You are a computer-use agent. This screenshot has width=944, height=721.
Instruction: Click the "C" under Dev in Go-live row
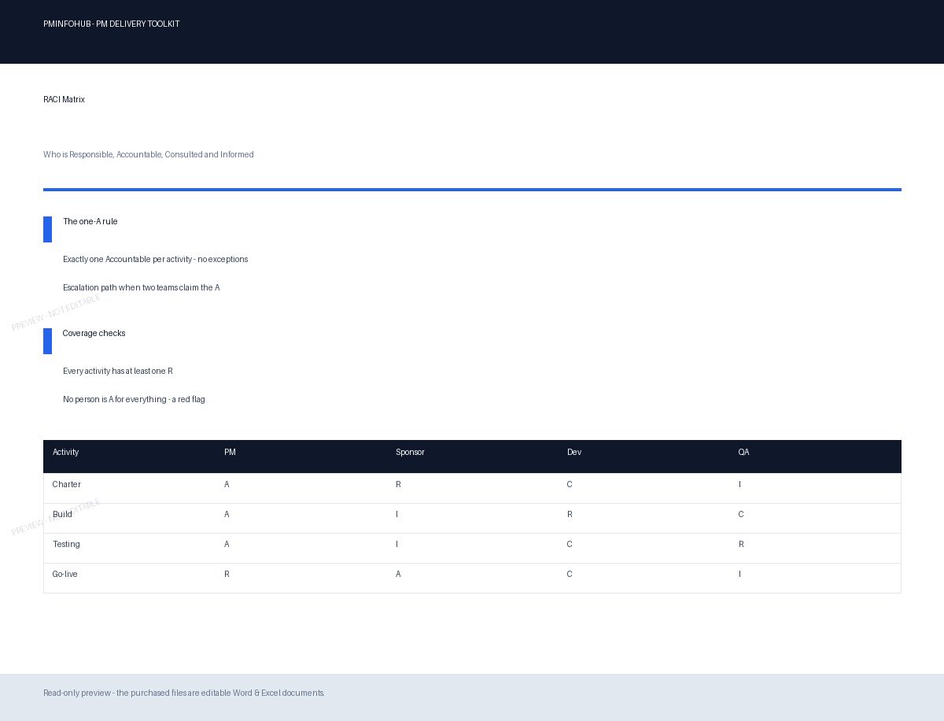[x=570, y=575]
